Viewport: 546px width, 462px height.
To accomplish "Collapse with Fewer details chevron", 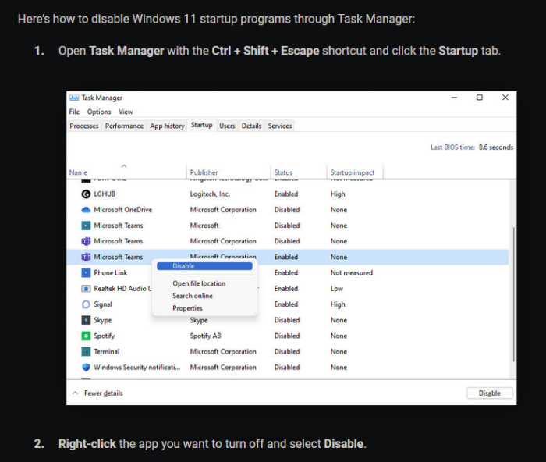I will pos(75,393).
